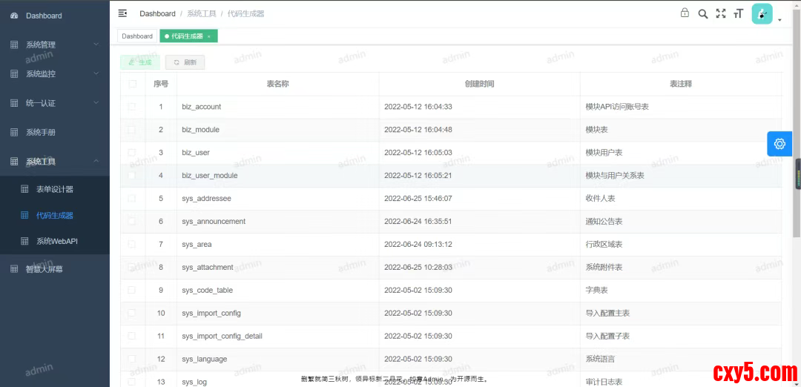Image resolution: width=801 pixels, height=387 pixels.
Task: Click the green 生成 button
Action: coord(140,62)
